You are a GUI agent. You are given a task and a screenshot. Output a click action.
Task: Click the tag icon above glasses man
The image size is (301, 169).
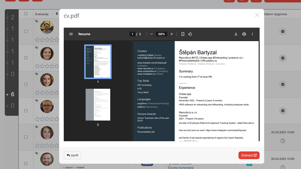37,101
